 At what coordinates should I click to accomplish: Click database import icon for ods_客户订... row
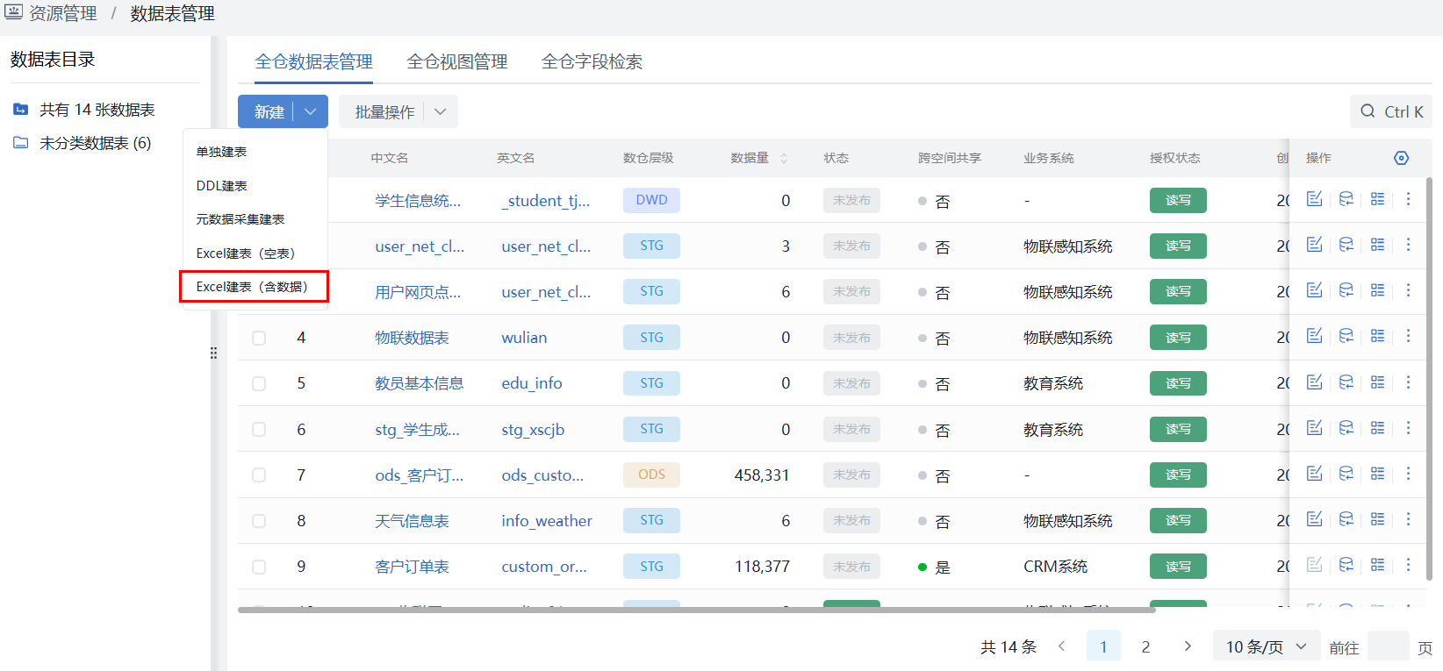(1346, 474)
